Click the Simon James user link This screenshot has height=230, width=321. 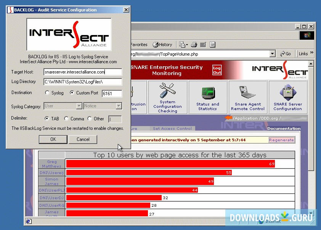[x=51, y=181]
